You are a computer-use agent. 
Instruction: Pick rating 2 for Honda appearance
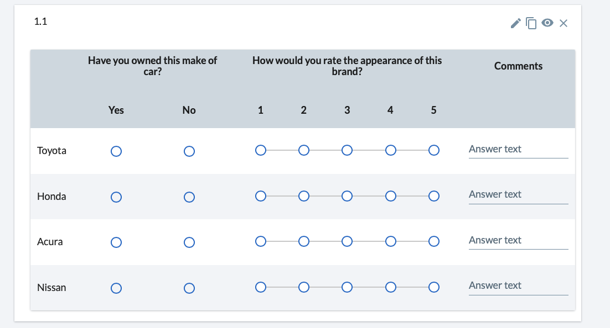303,195
